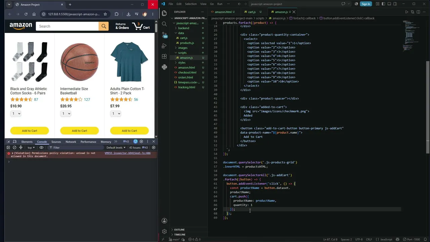Switch to the Sources tab in DevTools
Screen dimensions: 430x242
(x=56, y=142)
